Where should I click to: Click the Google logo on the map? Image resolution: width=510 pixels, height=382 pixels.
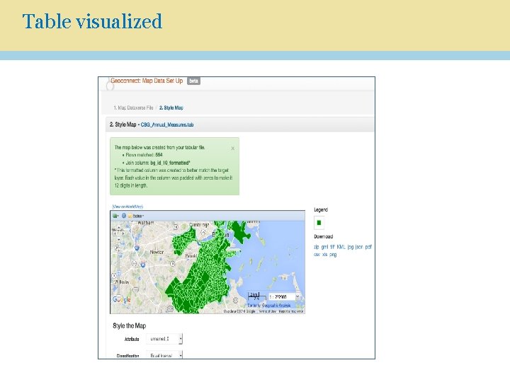tap(122, 299)
